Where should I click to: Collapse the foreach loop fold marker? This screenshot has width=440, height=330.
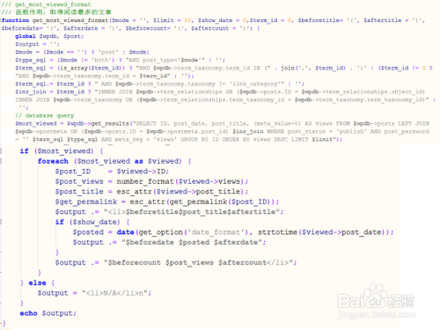pos(1,161)
